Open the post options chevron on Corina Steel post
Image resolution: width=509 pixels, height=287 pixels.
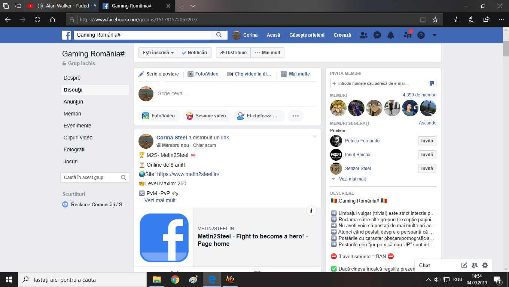tap(315, 137)
